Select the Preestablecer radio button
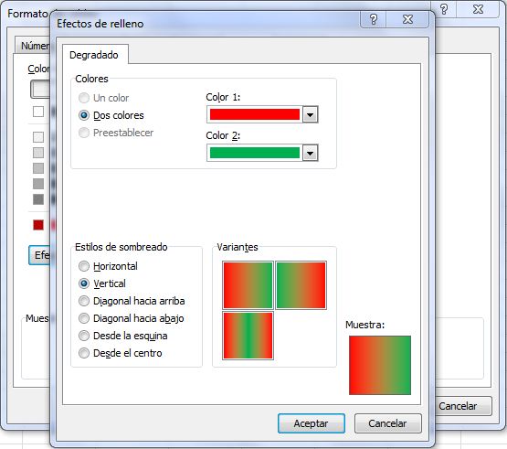The height and width of the screenshot is (449, 507). (84, 133)
